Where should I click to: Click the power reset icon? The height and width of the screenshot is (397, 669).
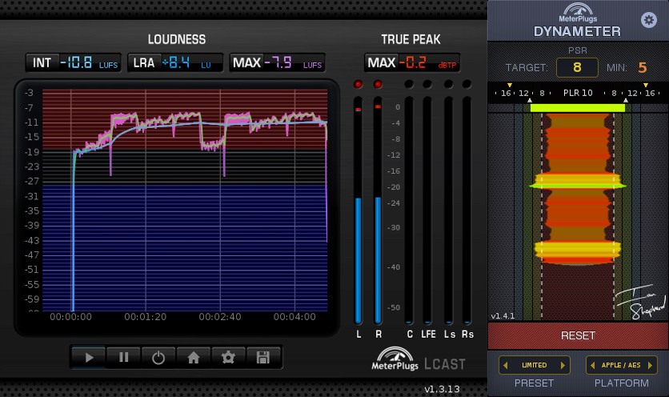click(158, 357)
